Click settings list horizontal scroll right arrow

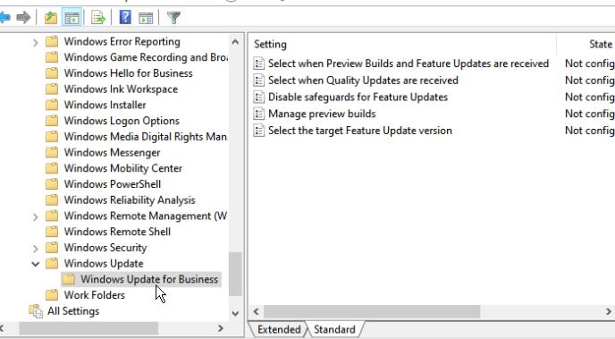point(609,311)
